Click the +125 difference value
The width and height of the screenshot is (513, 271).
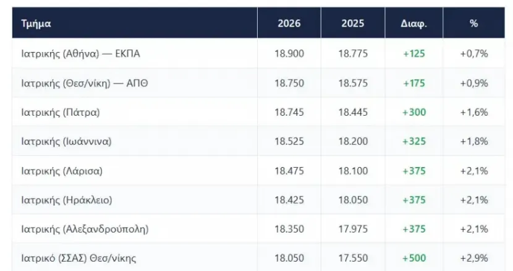coord(414,53)
